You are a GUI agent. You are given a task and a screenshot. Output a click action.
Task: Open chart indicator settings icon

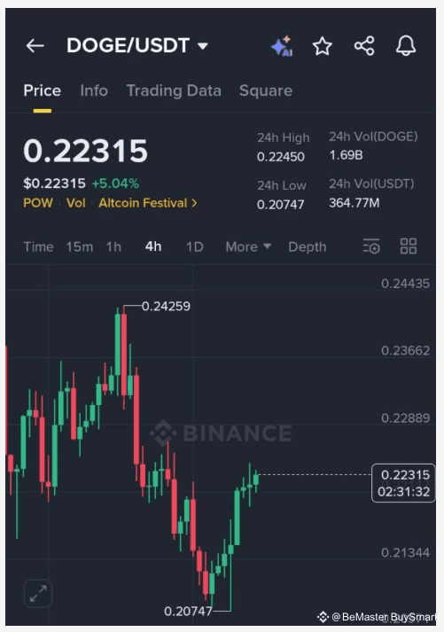click(x=371, y=246)
